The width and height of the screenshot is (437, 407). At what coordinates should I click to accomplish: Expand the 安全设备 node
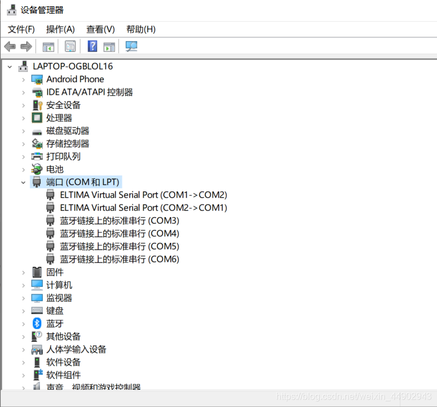click(23, 105)
